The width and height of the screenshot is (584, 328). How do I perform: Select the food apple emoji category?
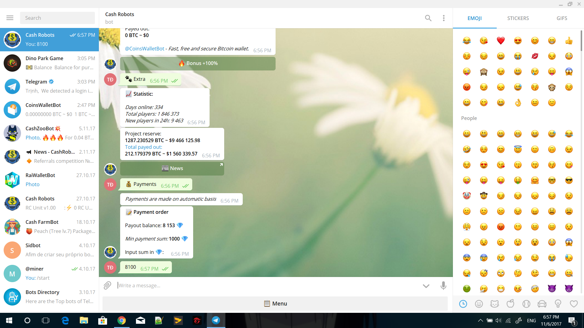pyautogui.click(x=510, y=304)
